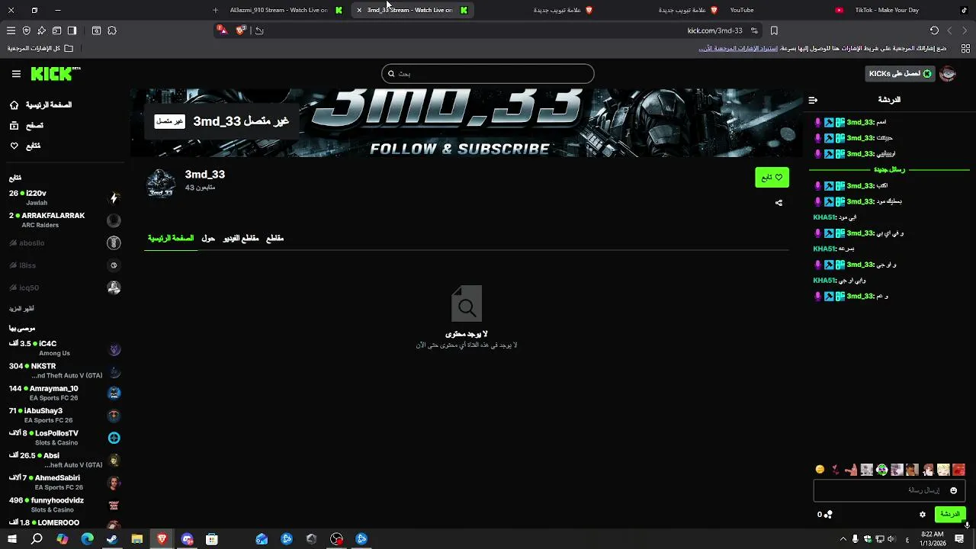The width and height of the screenshot is (976, 549).
Task: Collapse chat panel with arrow icon
Action: pos(813,100)
